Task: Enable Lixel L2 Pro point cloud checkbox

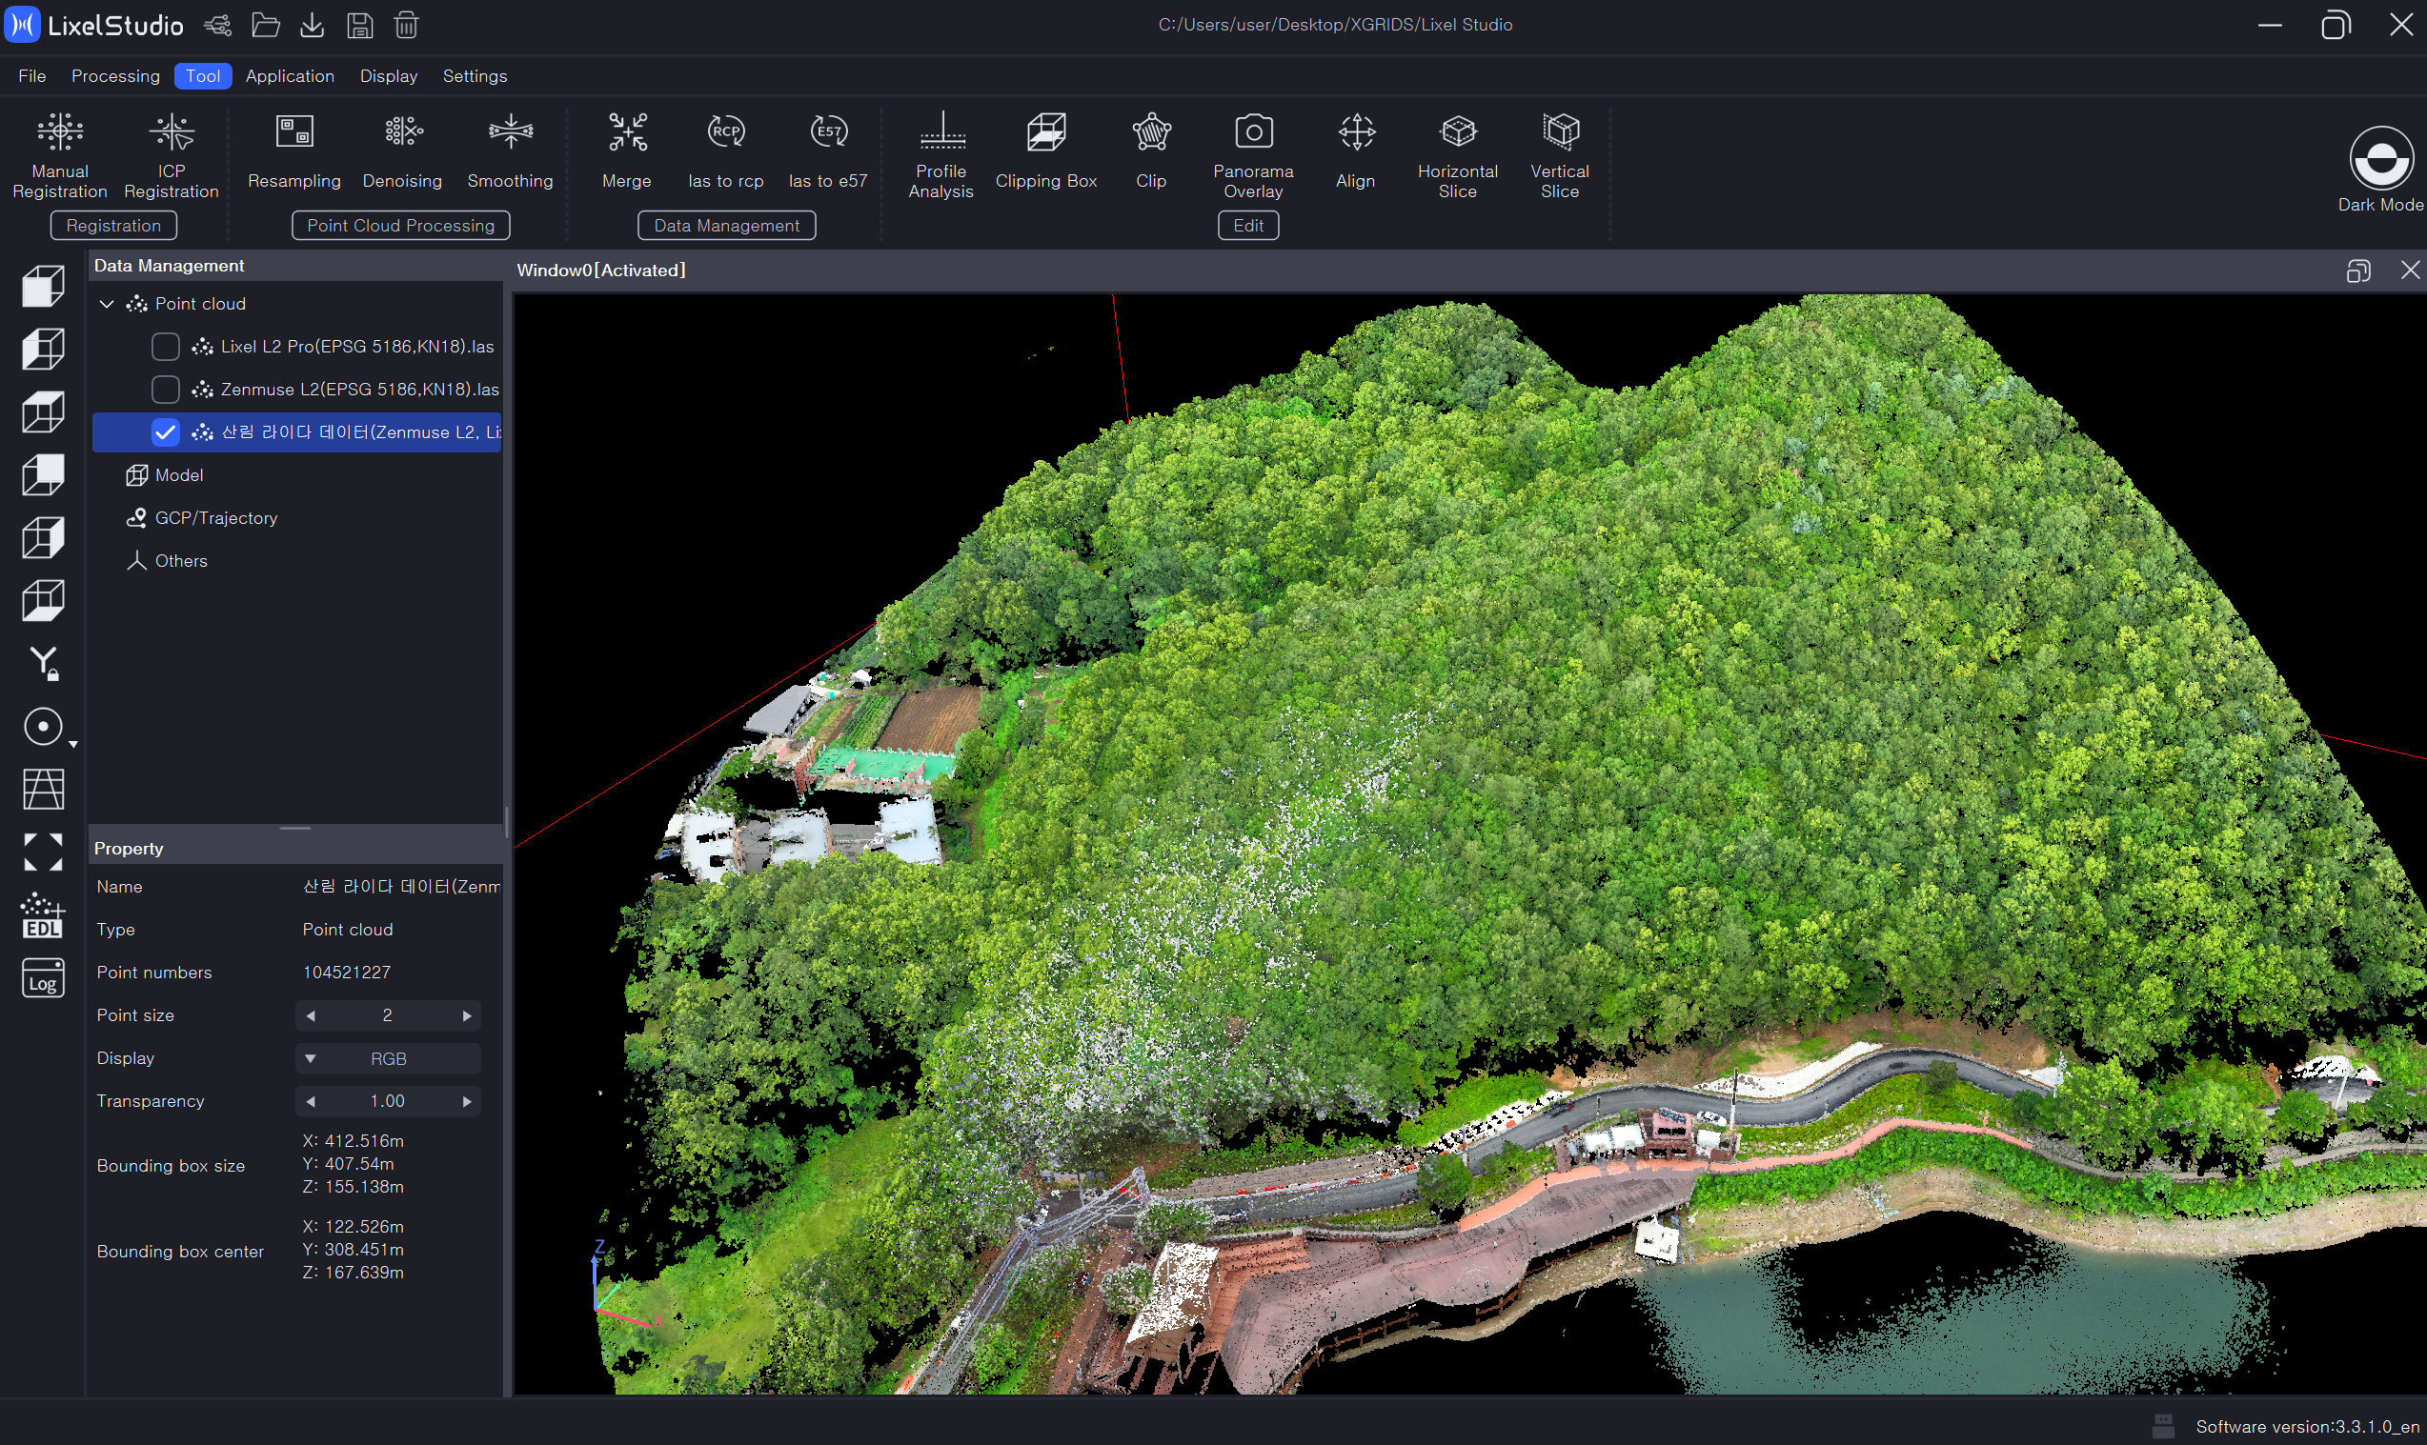Action: pyautogui.click(x=166, y=347)
